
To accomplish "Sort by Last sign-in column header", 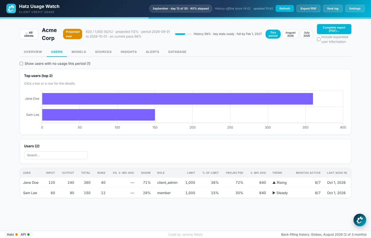I will pos(337,173).
